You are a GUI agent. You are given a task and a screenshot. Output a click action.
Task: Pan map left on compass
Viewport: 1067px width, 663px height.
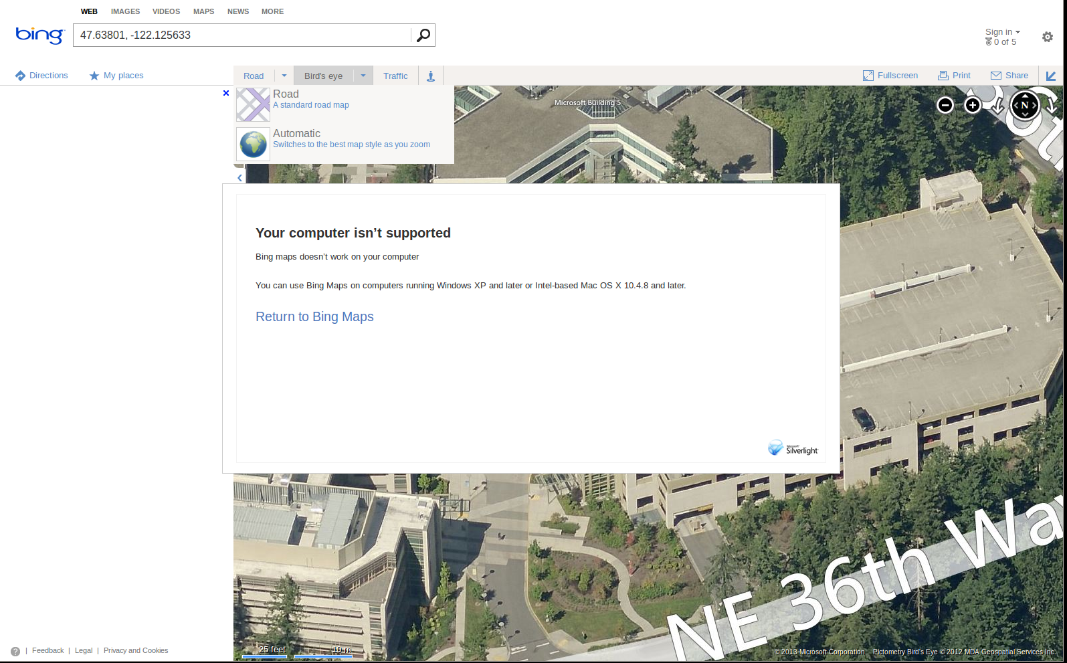(x=1015, y=105)
